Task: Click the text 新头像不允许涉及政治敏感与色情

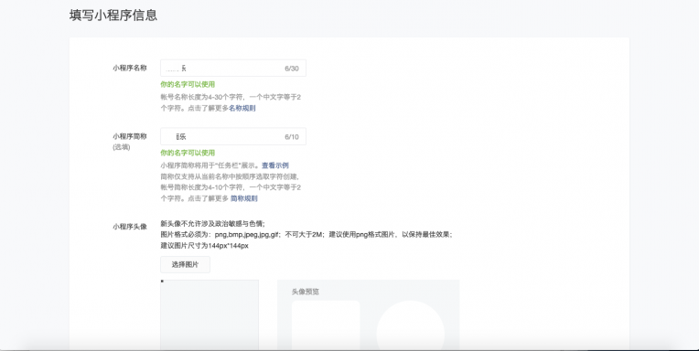Action: pos(212,224)
